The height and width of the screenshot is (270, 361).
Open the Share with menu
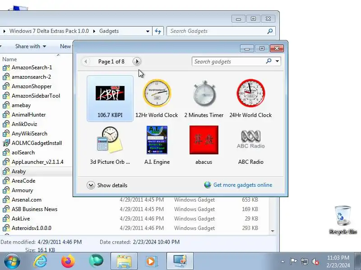[x=30, y=46]
